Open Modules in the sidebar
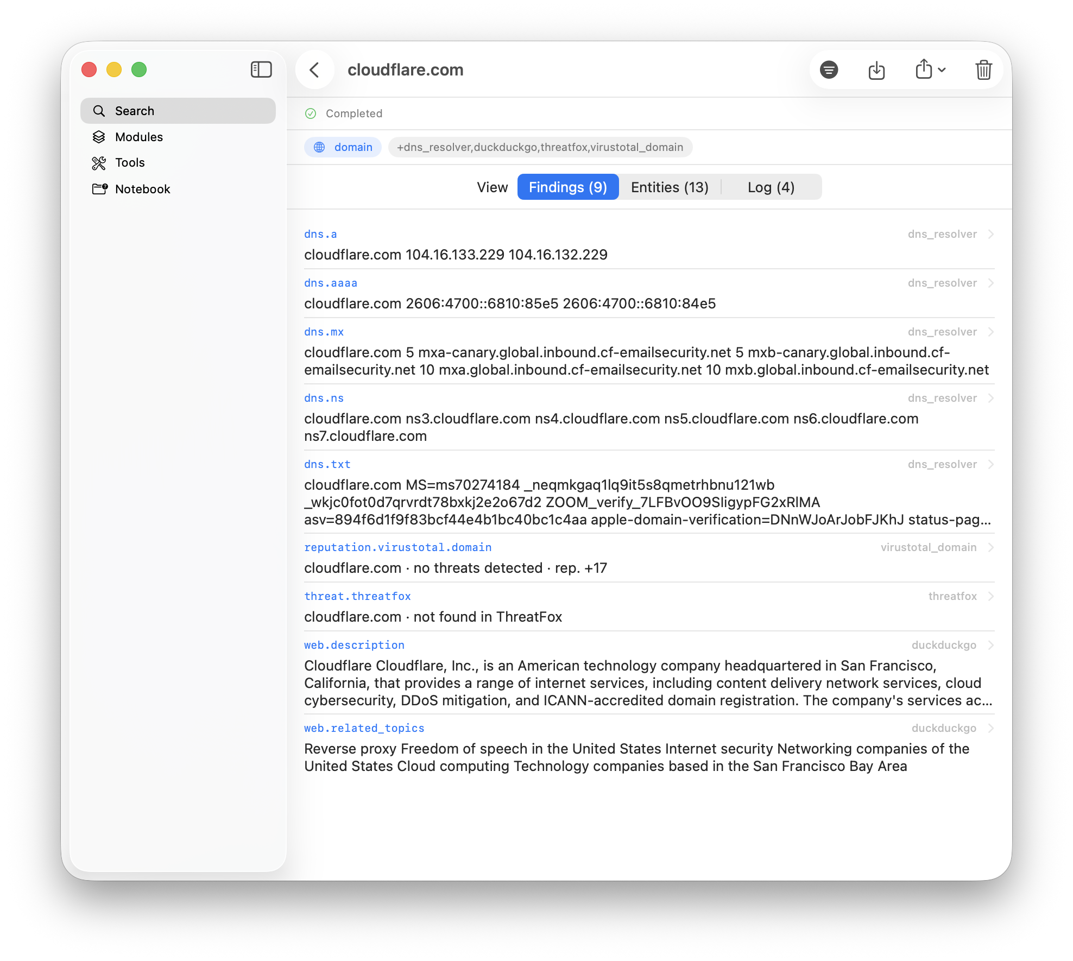This screenshot has height=961, width=1073. click(x=178, y=137)
